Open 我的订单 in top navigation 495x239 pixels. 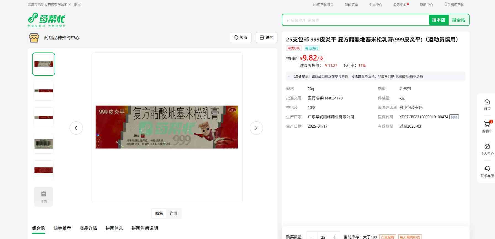pyautogui.click(x=351, y=4)
